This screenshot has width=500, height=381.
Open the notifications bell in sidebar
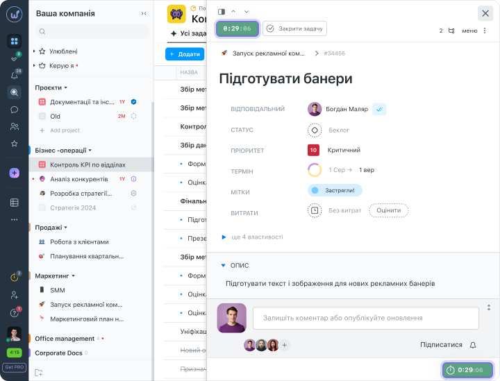pos(14,76)
